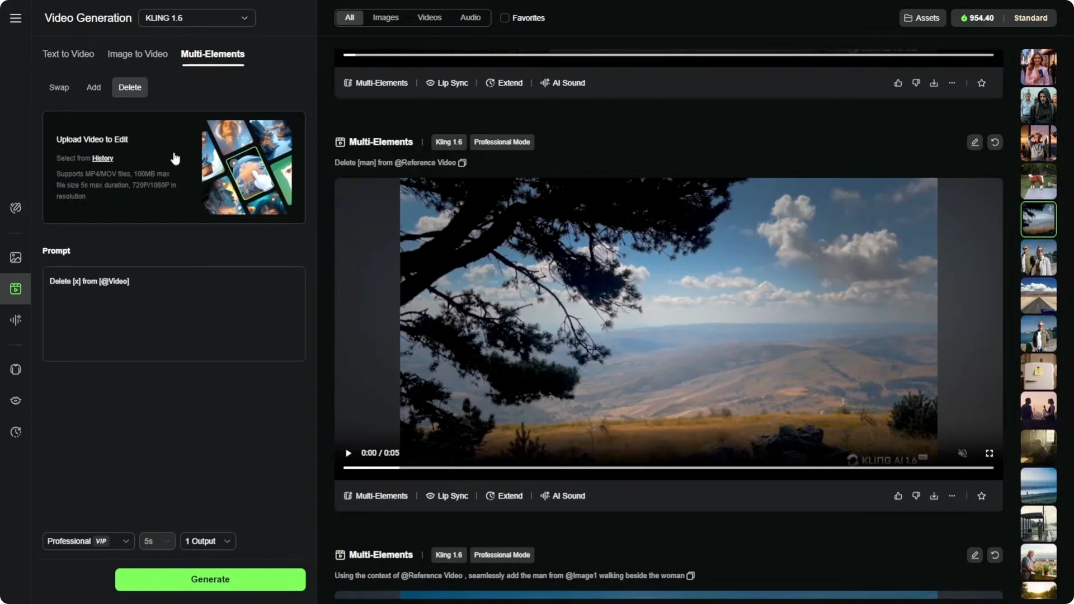This screenshot has height=604, width=1074.
Task: Edit the Multi-Elements prompt via pencil icon
Action: (974, 142)
